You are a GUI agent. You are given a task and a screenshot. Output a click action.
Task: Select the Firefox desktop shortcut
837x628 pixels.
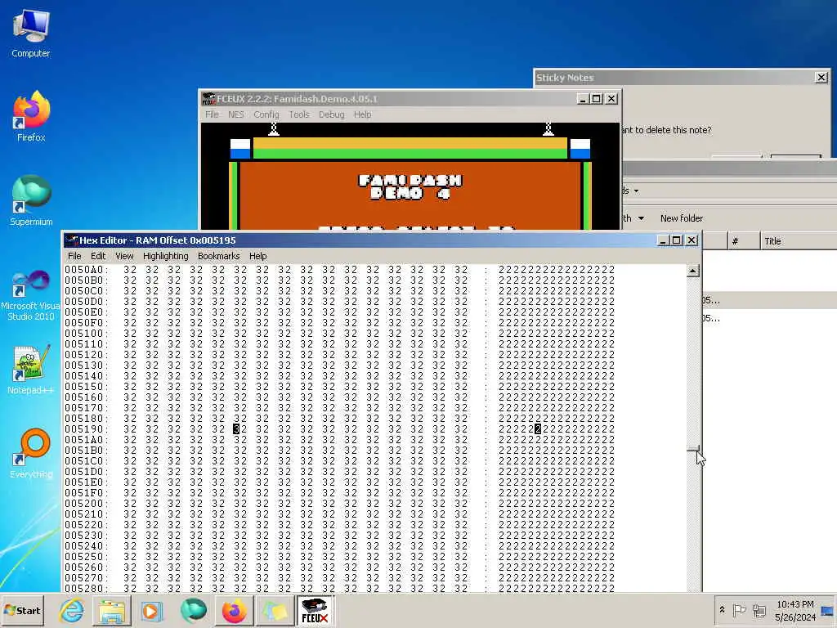point(31,116)
